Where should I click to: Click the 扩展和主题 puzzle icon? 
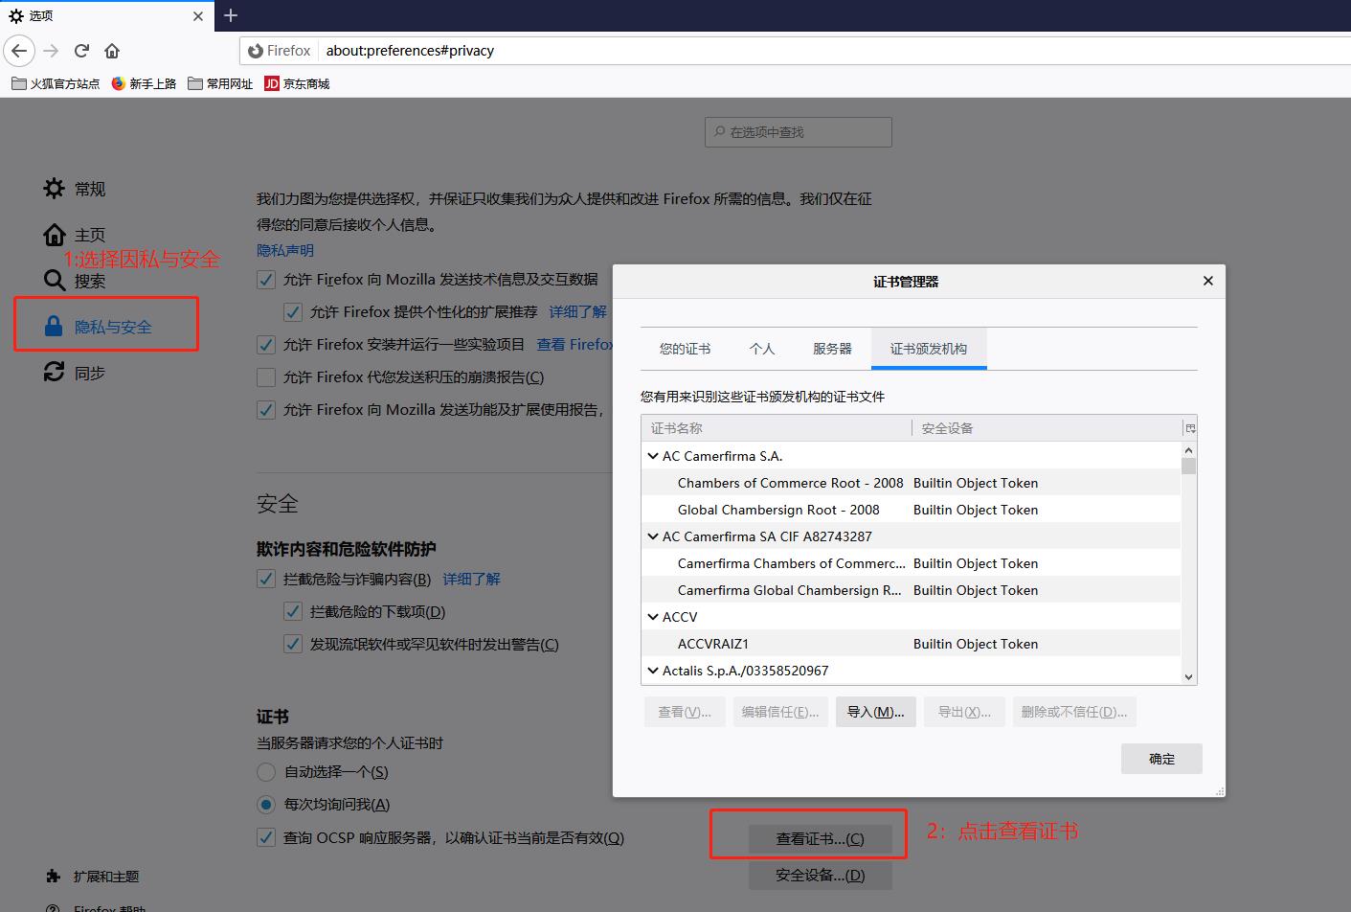coord(55,876)
